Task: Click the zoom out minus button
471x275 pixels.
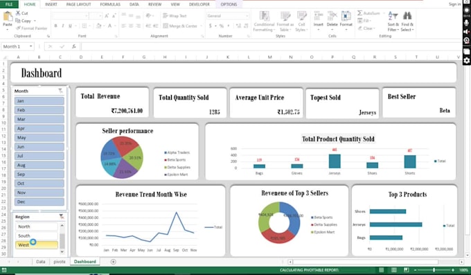Action: coord(416,270)
